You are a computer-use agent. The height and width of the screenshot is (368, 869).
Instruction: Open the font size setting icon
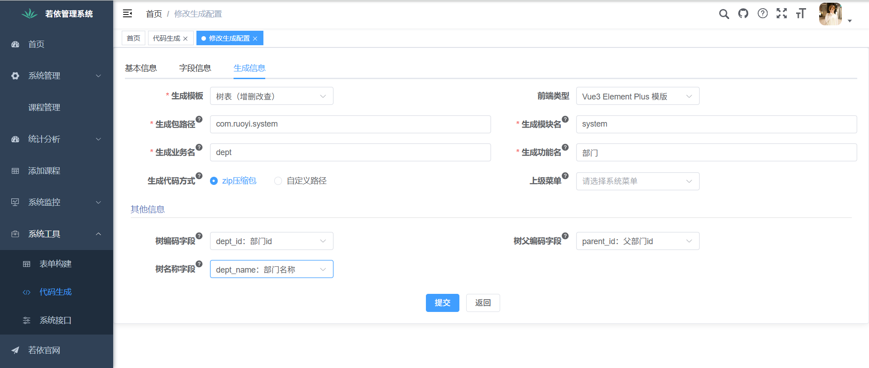(x=801, y=14)
